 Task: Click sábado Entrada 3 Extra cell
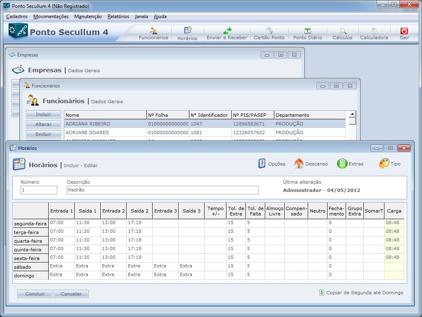click(x=165, y=266)
